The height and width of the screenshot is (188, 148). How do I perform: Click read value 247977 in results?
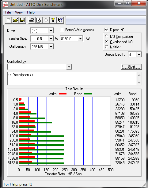pyautogui.click(x=134, y=145)
